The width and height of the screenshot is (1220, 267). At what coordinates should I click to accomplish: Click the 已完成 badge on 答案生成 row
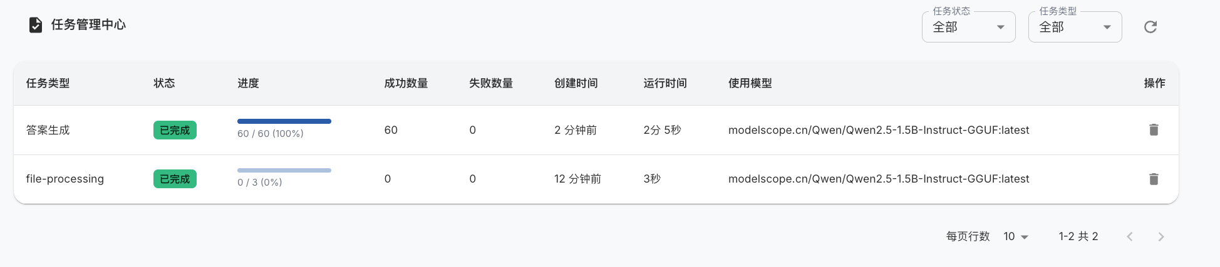pos(175,130)
